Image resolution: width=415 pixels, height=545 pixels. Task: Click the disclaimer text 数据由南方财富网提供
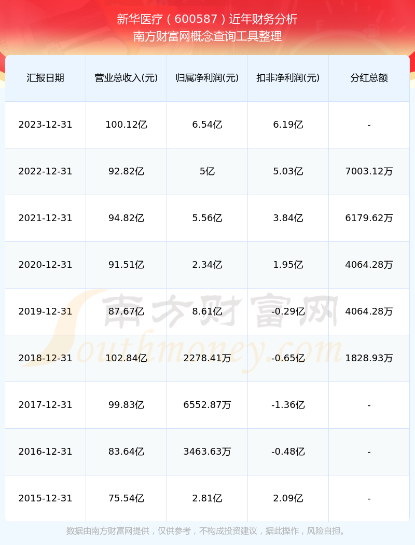coord(108,531)
